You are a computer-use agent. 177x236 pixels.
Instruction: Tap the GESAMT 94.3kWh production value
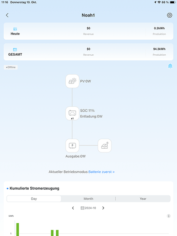pos(159,49)
